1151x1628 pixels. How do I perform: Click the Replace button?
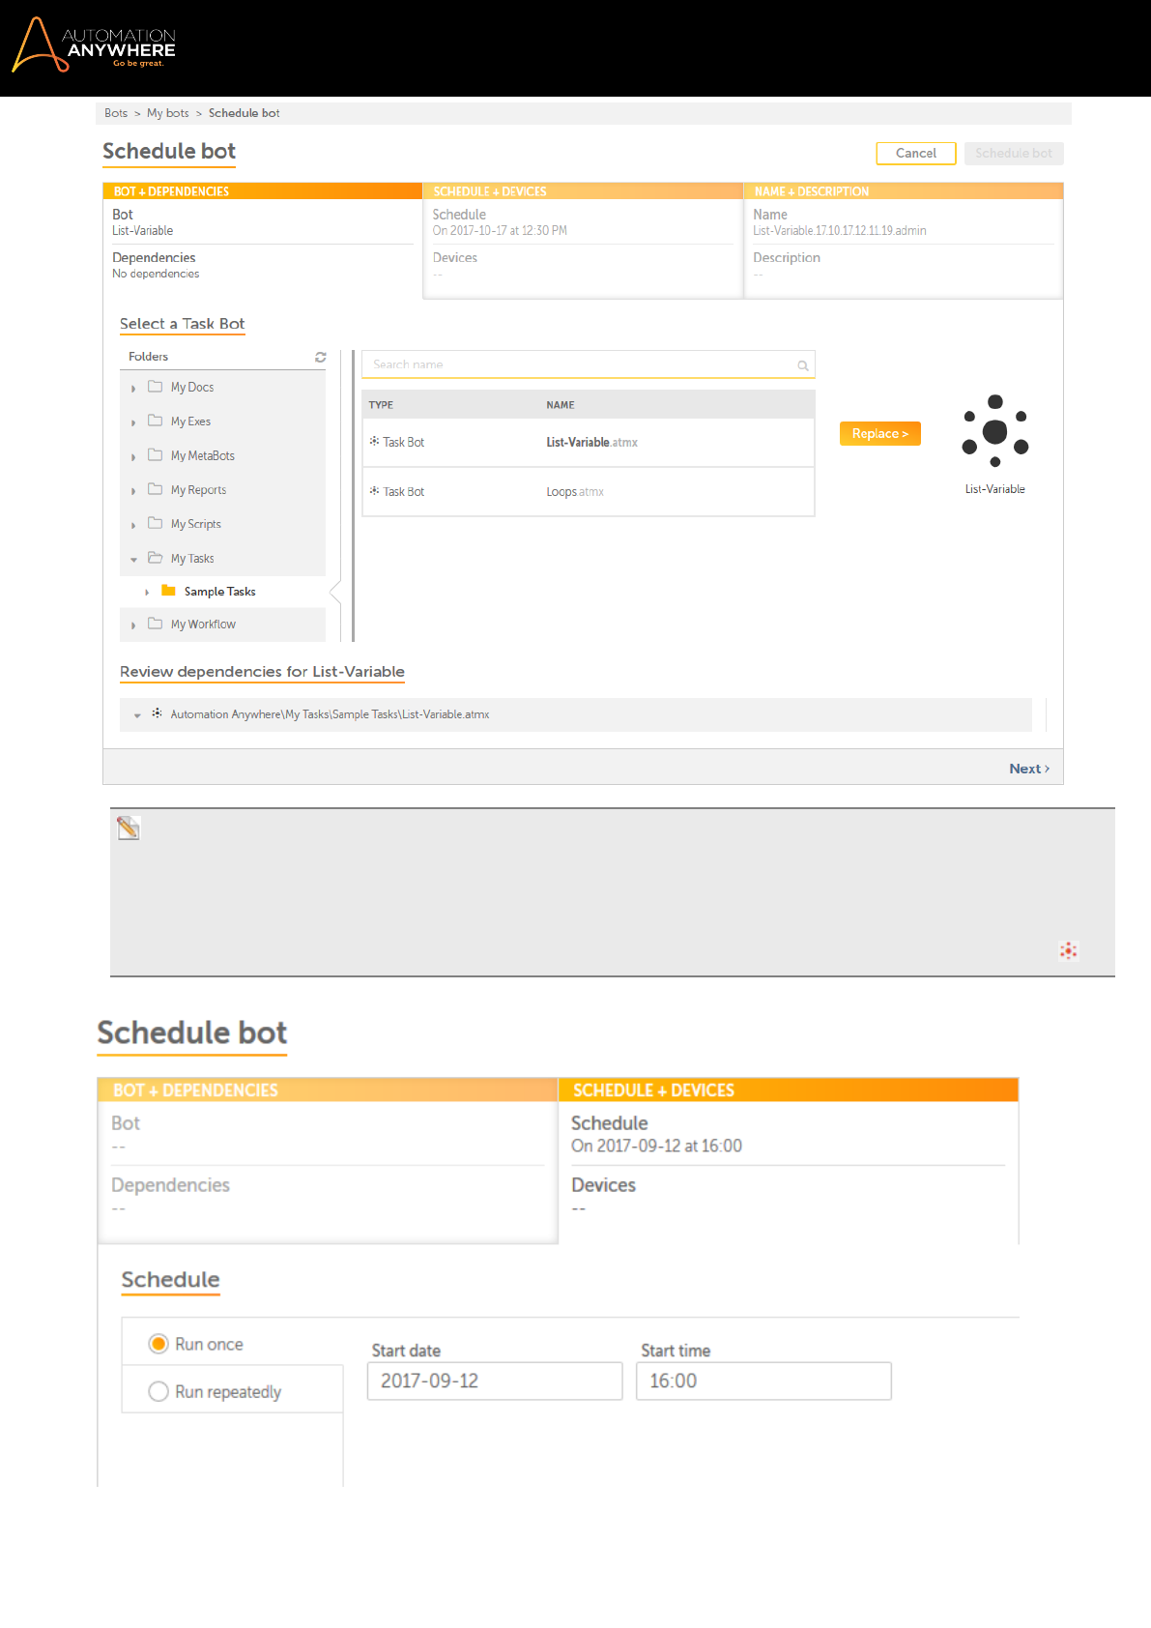point(879,434)
